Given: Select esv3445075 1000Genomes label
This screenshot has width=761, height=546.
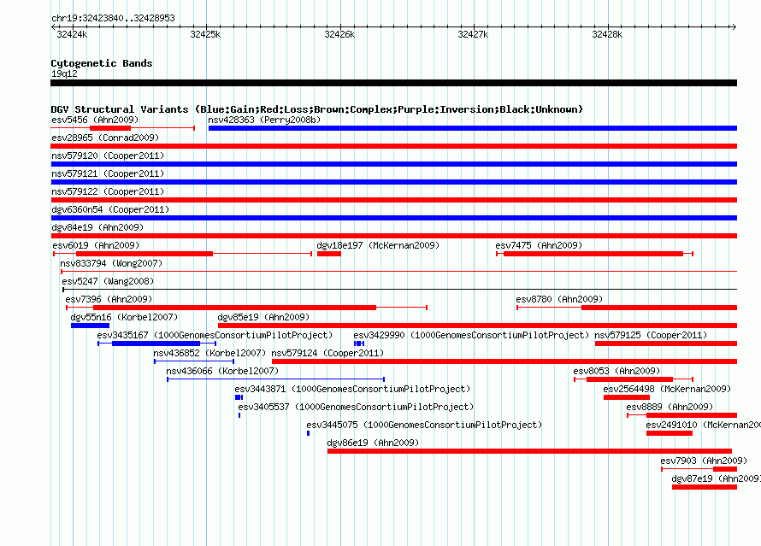Looking at the screenshot, I should [424, 425].
